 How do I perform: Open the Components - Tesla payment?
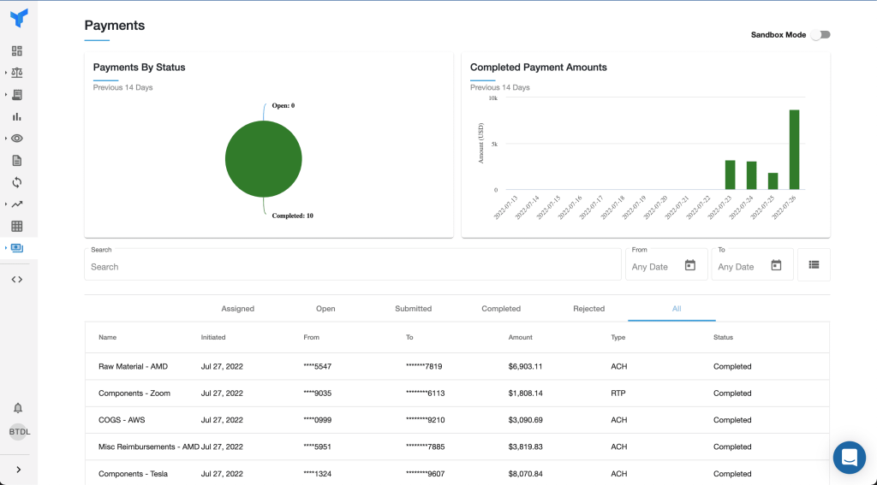click(x=457, y=473)
